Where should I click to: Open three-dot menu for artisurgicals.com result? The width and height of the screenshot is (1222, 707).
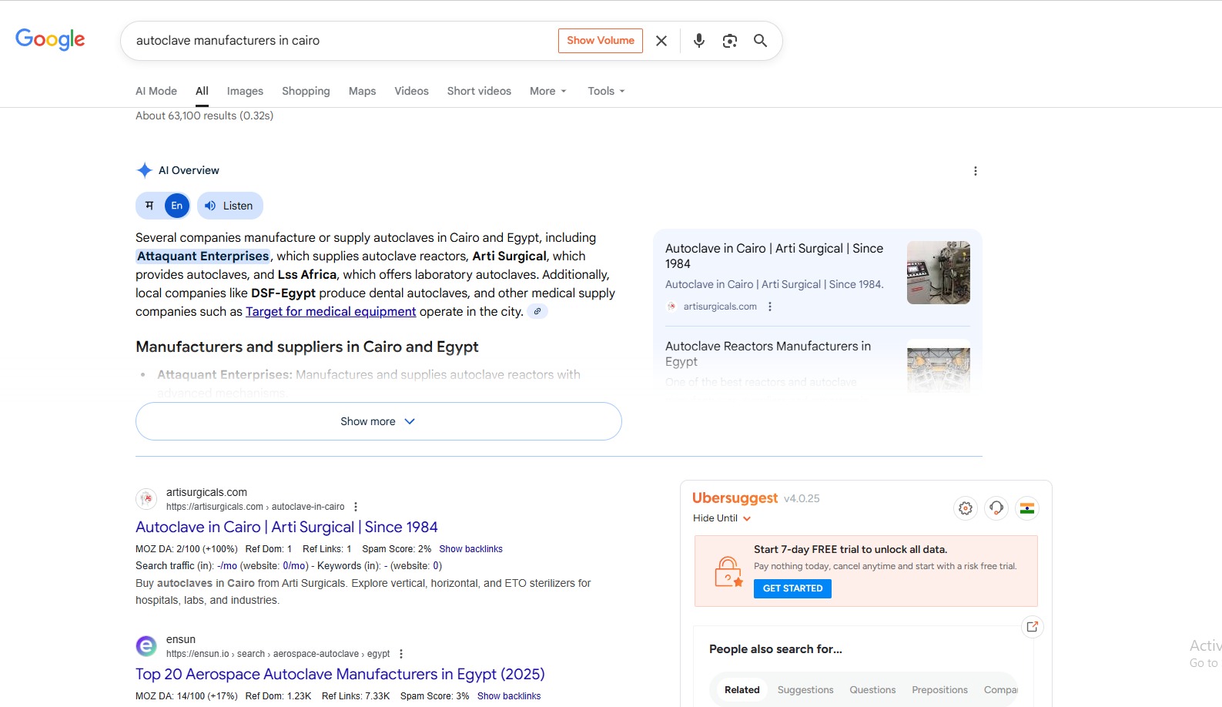pos(356,507)
